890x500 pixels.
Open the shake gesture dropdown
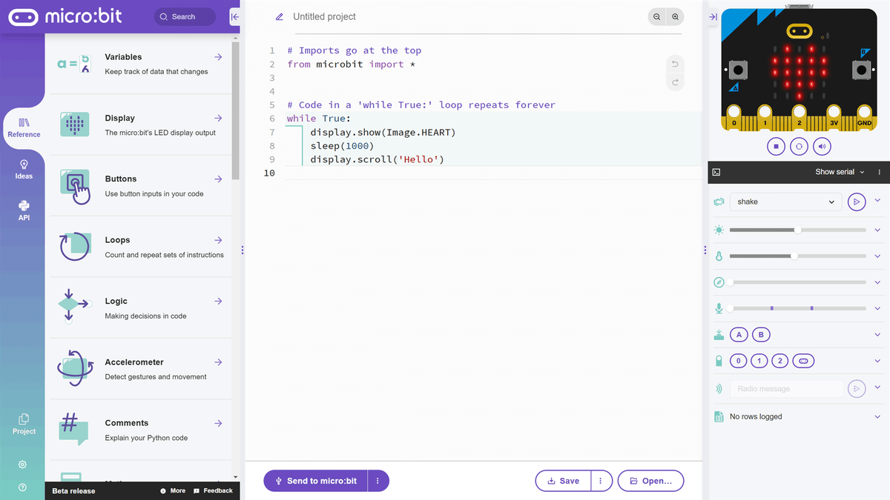(x=785, y=201)
